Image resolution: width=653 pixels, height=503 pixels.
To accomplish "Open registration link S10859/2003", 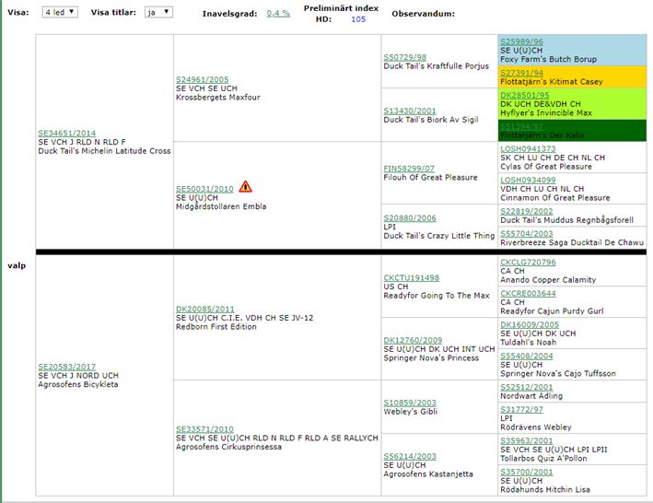I will pos(410,403).
